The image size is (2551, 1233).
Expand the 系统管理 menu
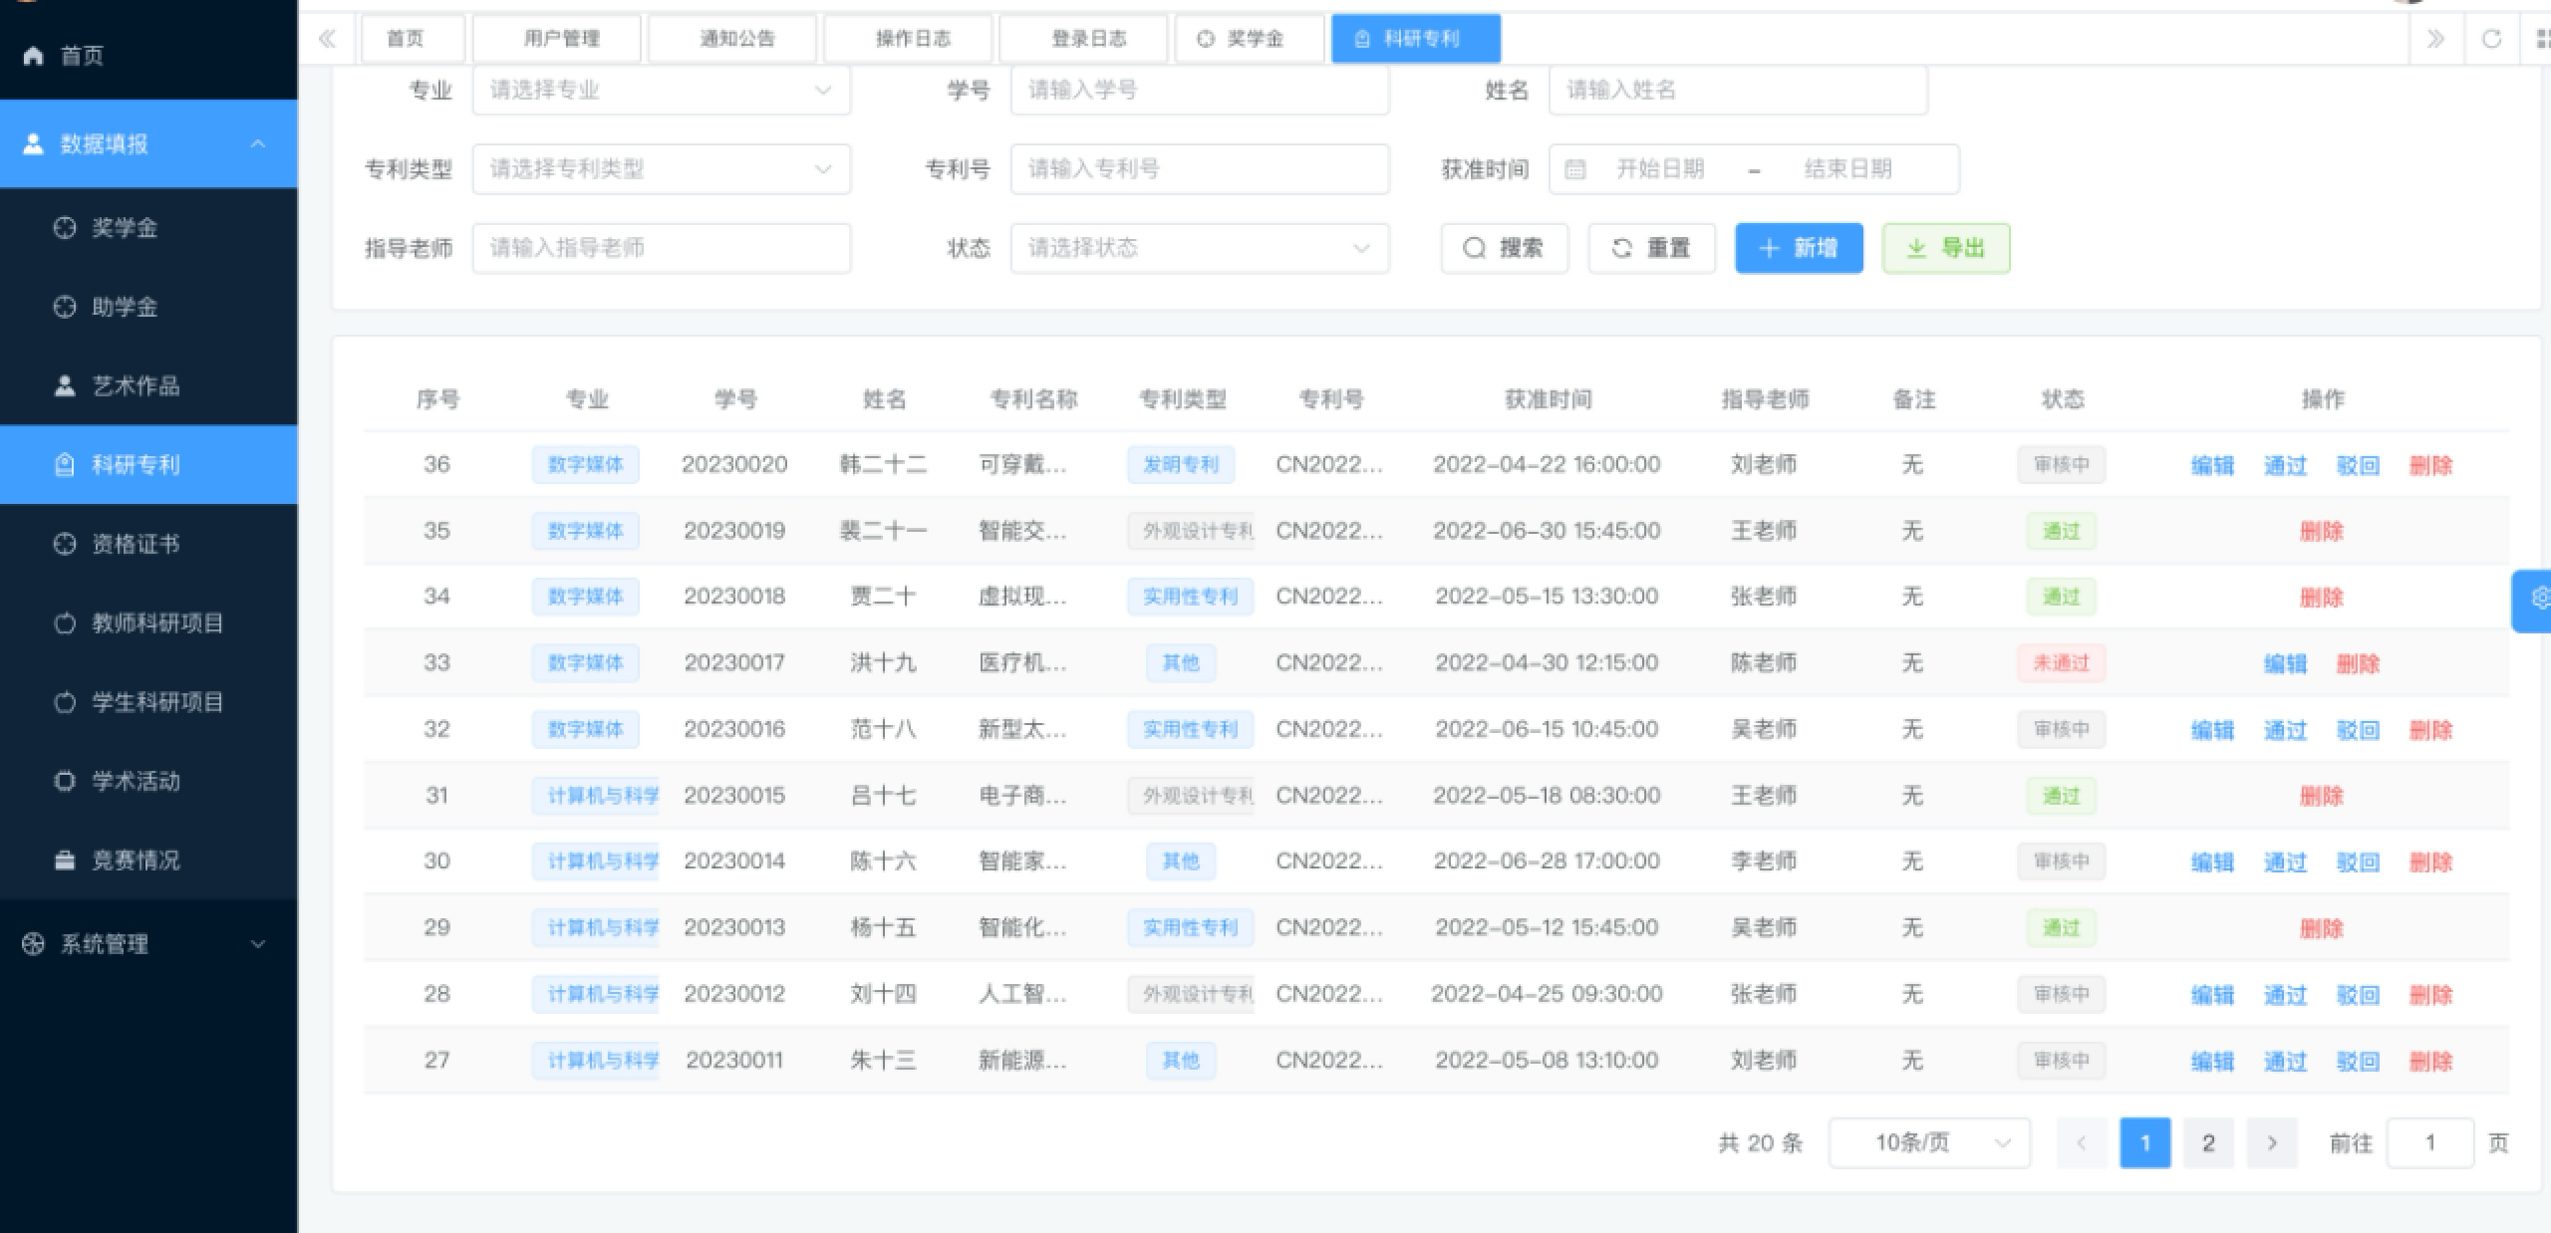(258, 944)
